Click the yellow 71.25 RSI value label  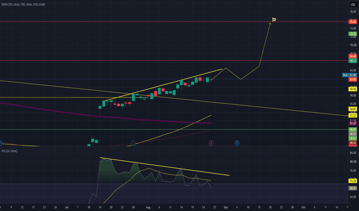coord(352,181)
